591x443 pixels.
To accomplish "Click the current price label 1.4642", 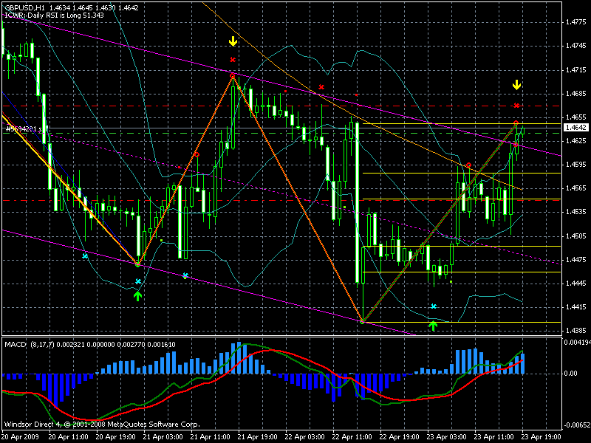I will click(x=574, y=127).
